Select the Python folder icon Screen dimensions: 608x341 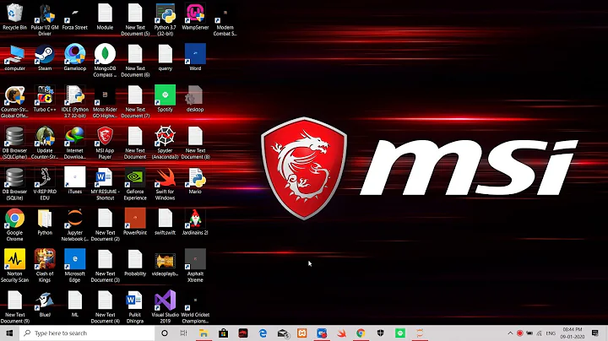point(45,222)
